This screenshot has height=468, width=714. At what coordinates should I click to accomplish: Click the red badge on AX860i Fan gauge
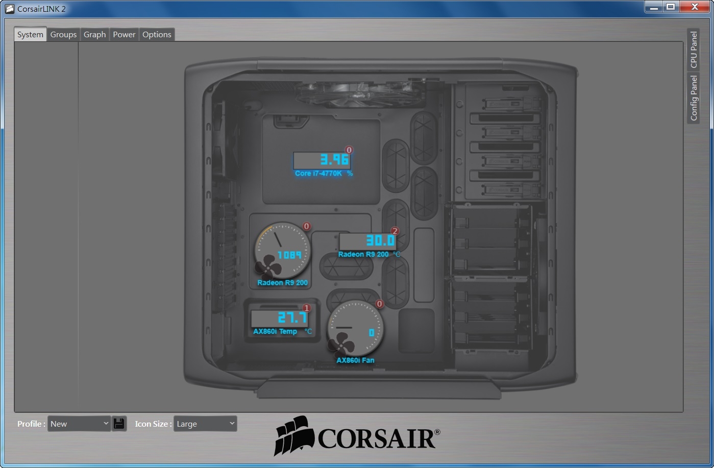[379, 304]
